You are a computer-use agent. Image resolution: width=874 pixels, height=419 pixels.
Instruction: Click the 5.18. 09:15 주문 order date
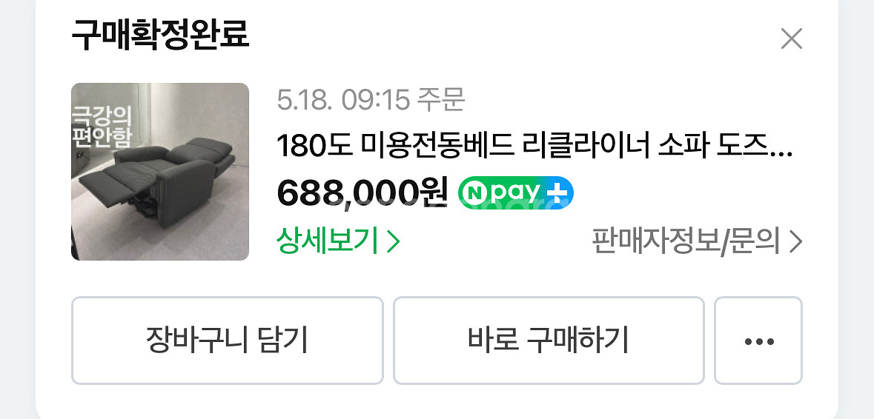pos(371,100)
